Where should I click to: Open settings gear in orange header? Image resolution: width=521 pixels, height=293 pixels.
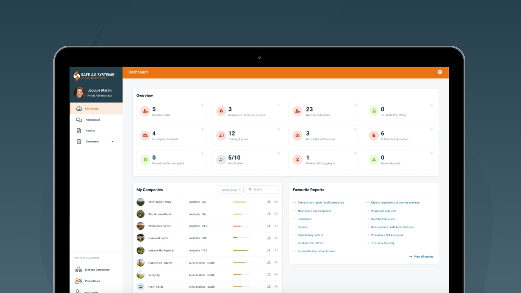coord(440,72)
